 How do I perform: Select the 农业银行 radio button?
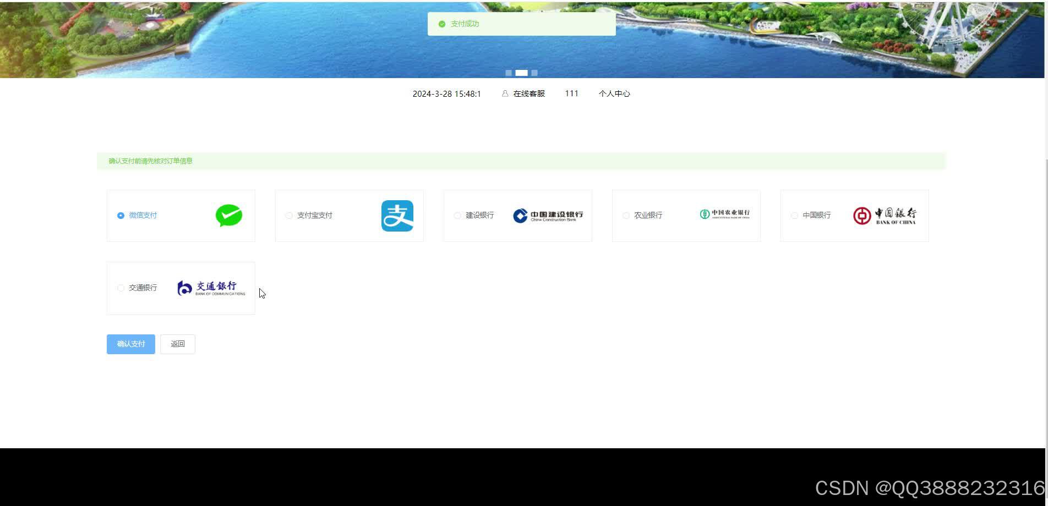[x=626, y=216]
